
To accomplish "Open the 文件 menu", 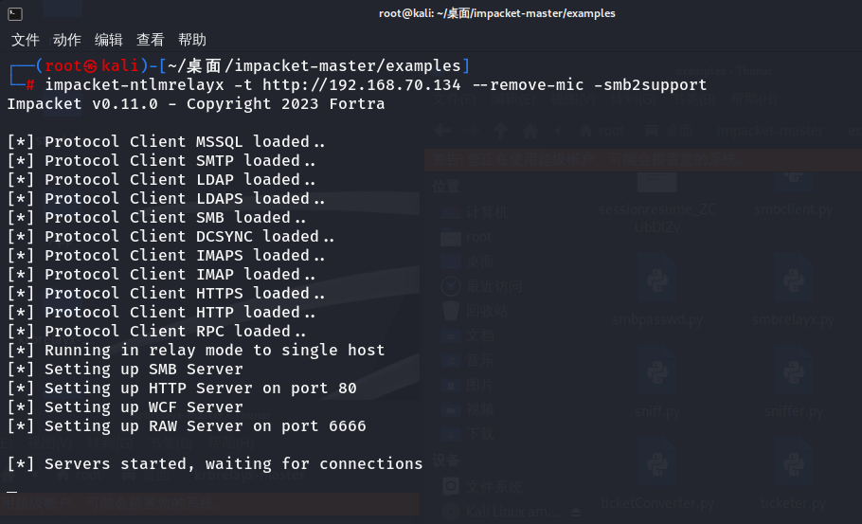I will point(26,40).
